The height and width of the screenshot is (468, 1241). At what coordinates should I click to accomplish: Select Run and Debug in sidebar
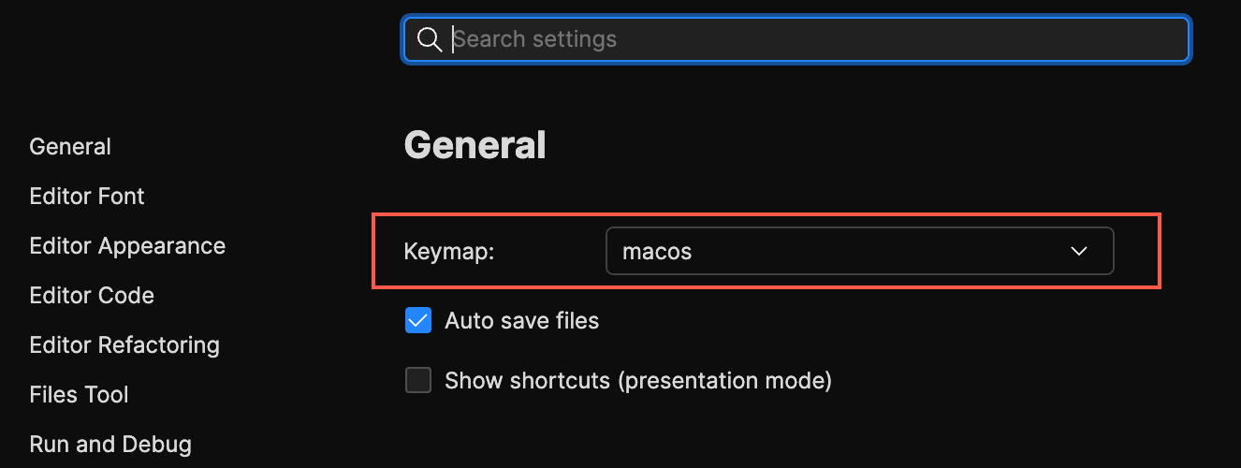[110, 445]
